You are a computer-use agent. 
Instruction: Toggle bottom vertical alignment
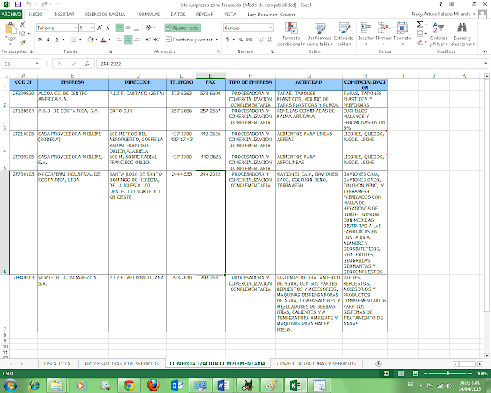(137, 28)
